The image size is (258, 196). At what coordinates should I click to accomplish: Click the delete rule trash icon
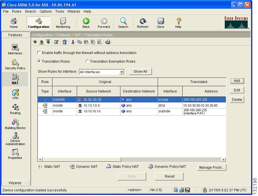click(65, 42)
